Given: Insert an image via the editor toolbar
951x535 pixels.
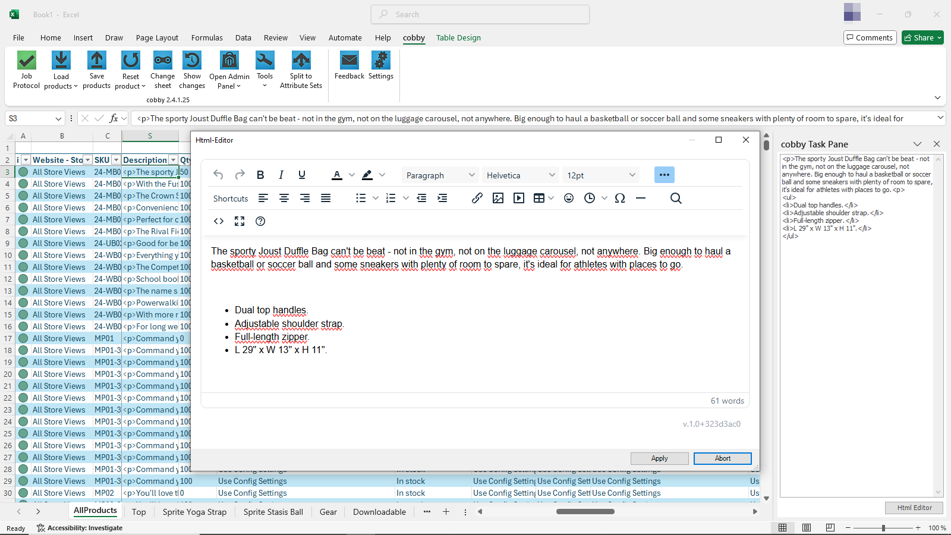Looking at the screenshot, I should point(498,199).
